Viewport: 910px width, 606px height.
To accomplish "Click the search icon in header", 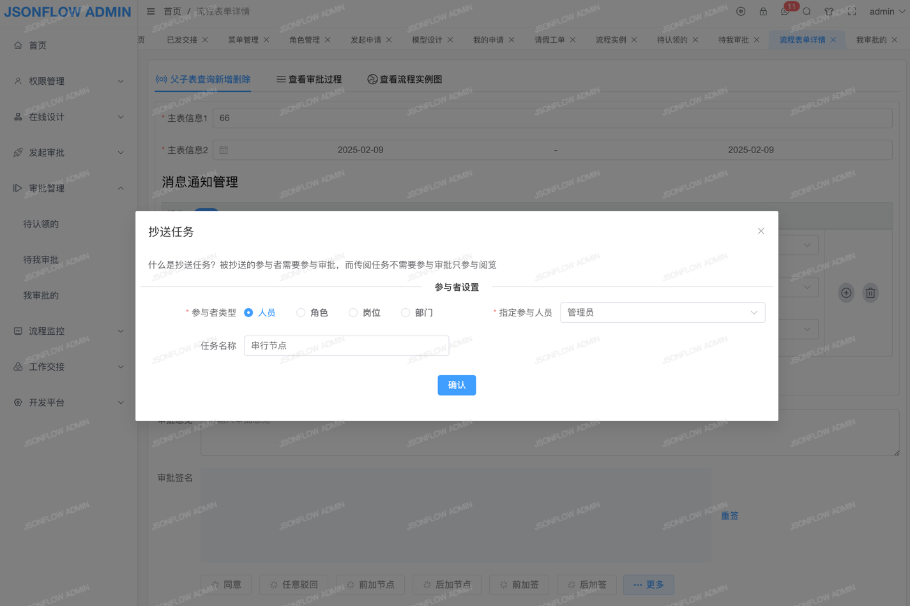I will coord(807,11).
